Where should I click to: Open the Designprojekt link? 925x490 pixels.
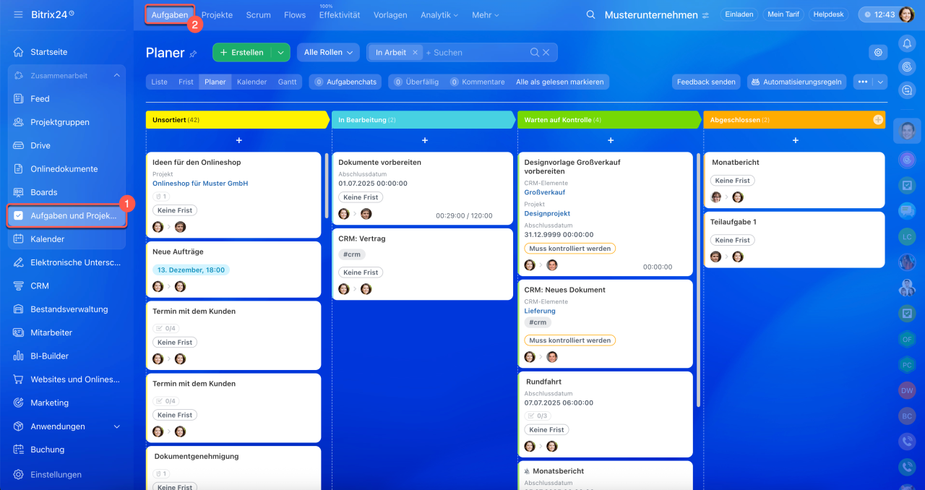click(547, 213)
